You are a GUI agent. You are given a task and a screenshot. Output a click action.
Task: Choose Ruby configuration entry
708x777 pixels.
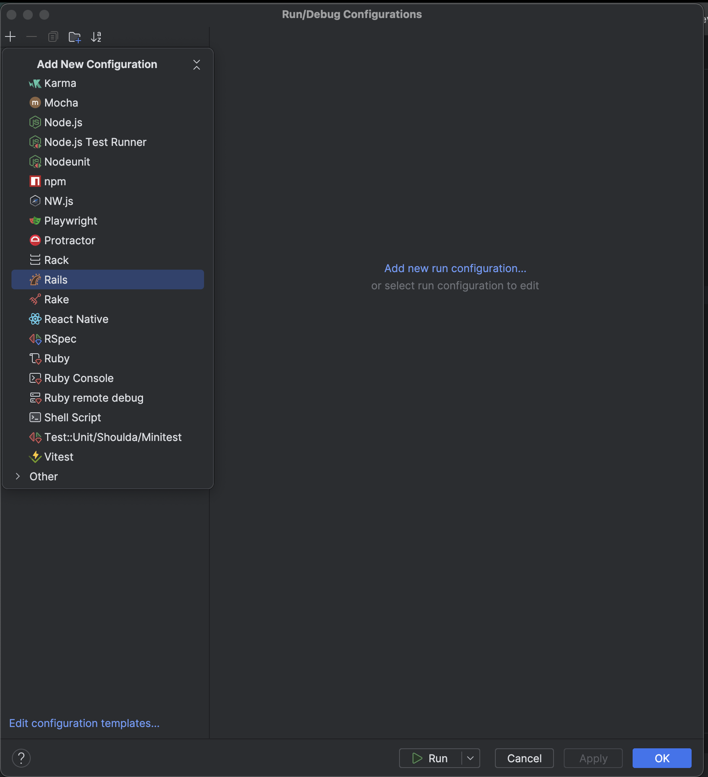click(x=108, y=359)
